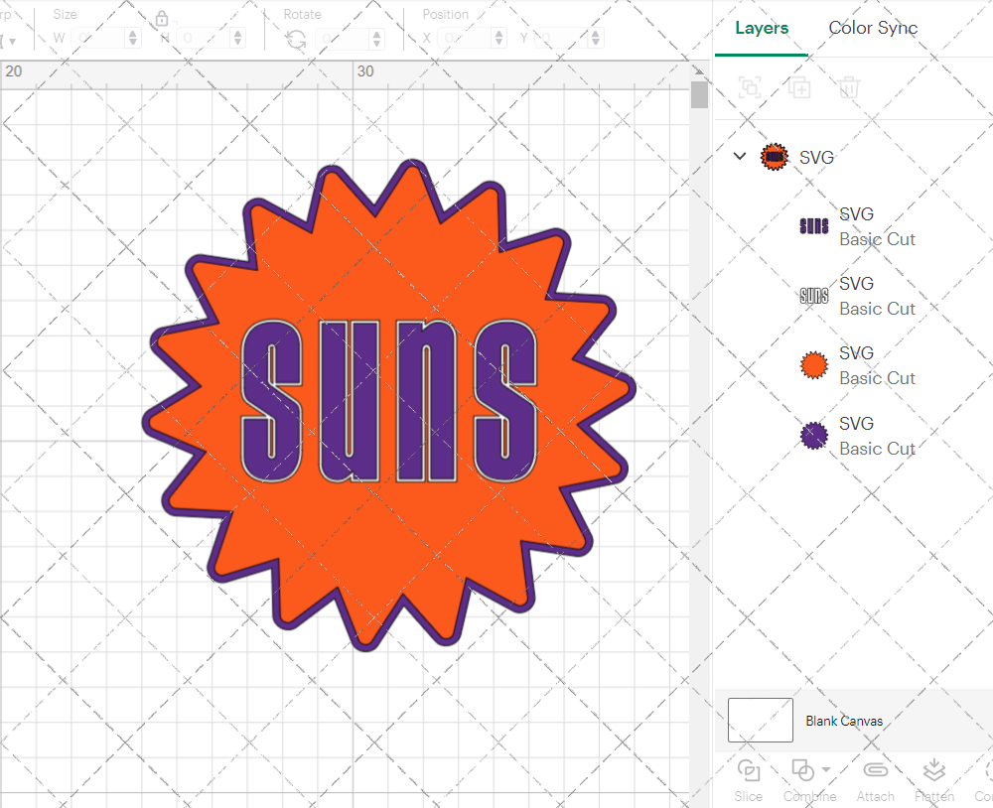
Task: Adjust the Rotate stepper arrows
Action: coord(376,38)
